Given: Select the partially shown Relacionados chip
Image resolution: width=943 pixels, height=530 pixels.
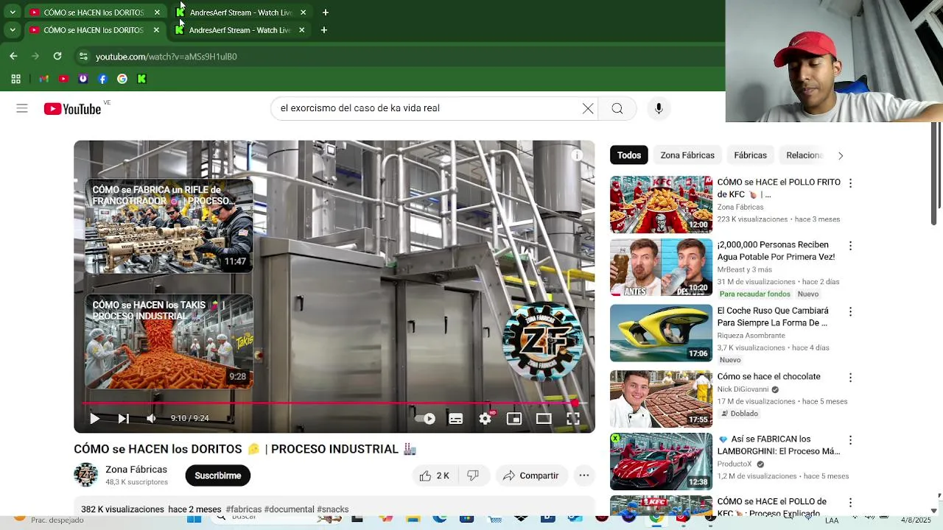Looking at the screenshot, I should pyautogui.click(x=804, y=155).
